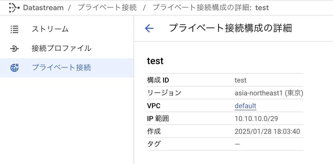Click the 接続プロファイル connection icon
The width and height of the screenshot is (333, 164).
pyautogui.click(x=14, y=48)
